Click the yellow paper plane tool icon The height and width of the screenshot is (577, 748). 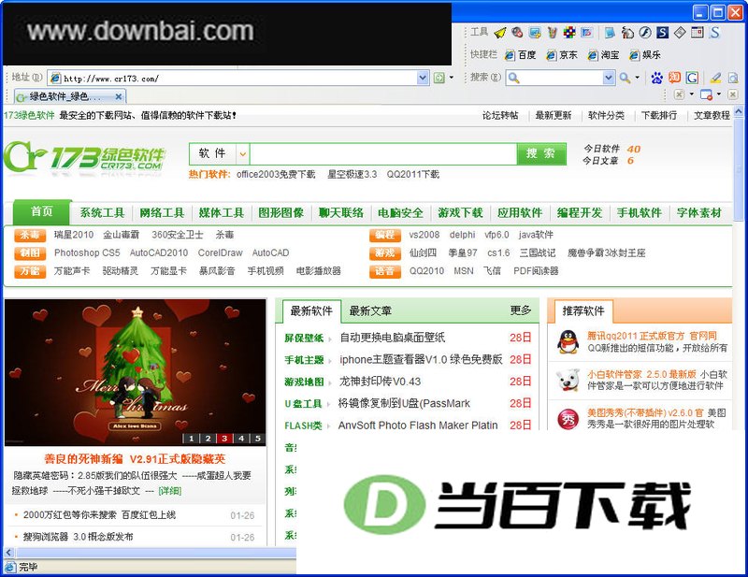(499, 33)
